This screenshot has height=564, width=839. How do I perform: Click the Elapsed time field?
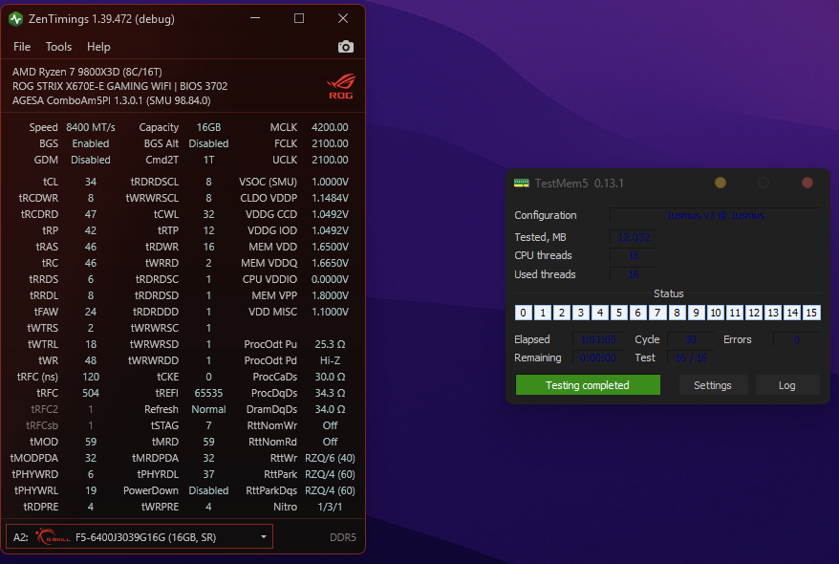(597, 339)
